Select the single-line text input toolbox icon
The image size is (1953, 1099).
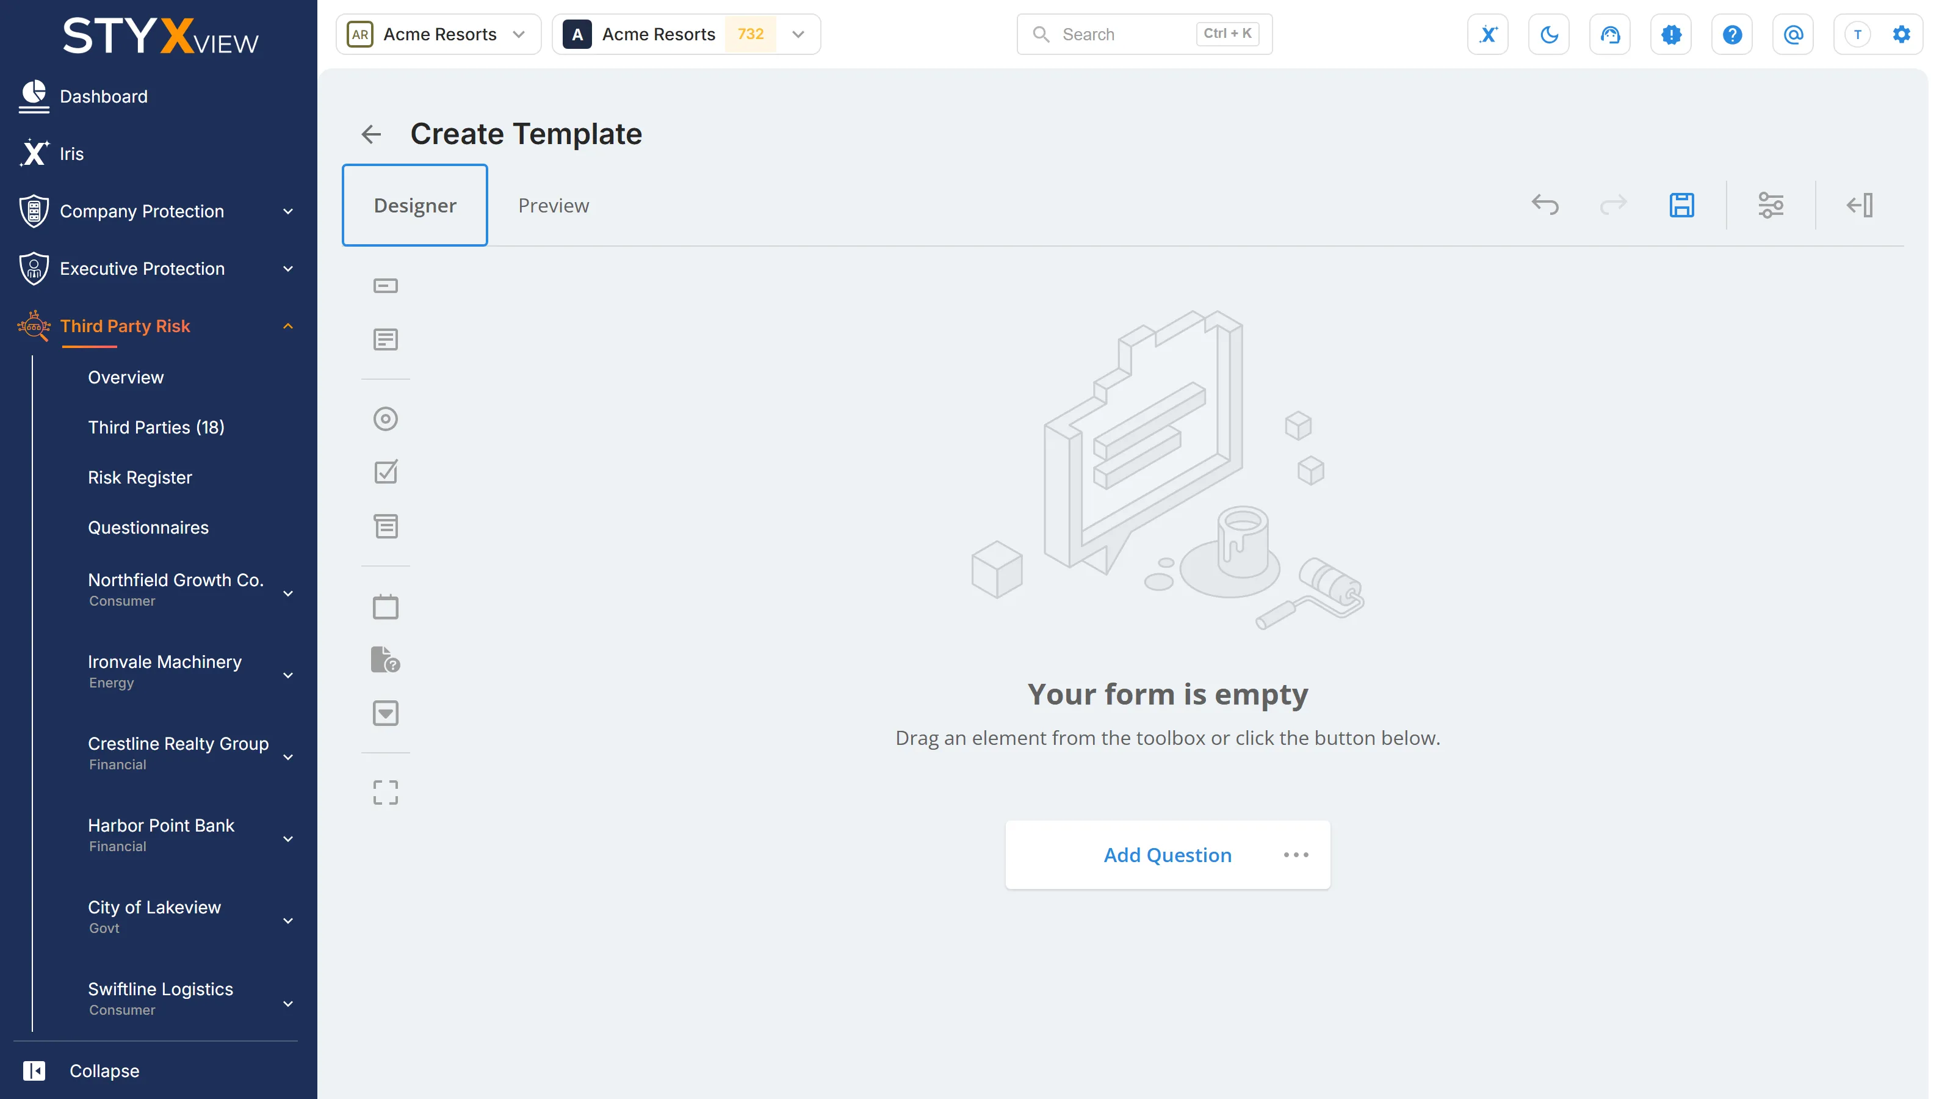pos(385,286)
